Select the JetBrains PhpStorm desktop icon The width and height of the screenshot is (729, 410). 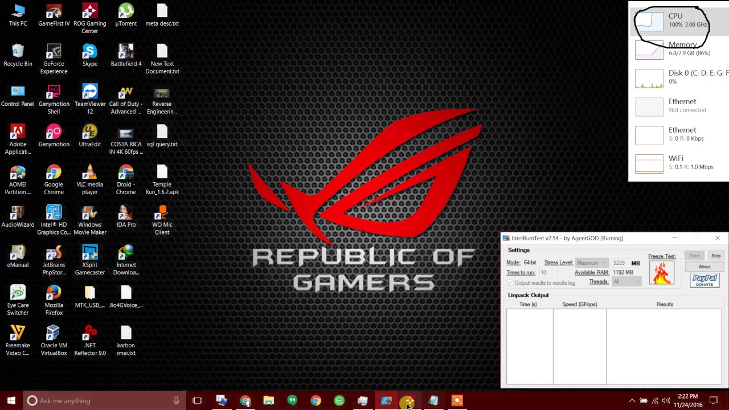pyautogui.click(x=54, y=261)
